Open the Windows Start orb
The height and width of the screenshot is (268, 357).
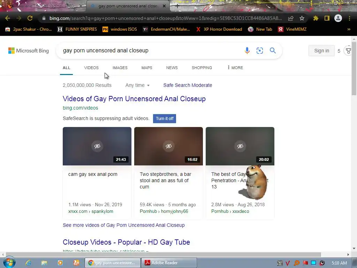pyautogui.click(x=9, y=262)
